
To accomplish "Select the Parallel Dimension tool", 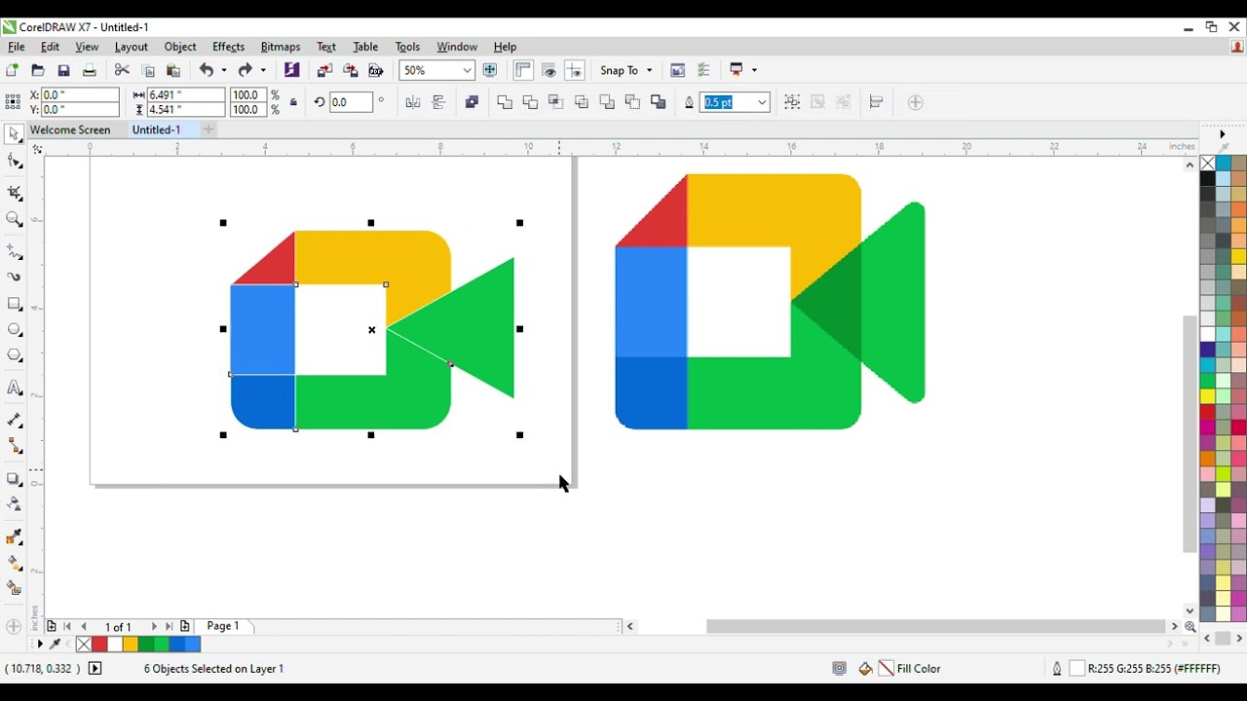I will pos(14,420).
